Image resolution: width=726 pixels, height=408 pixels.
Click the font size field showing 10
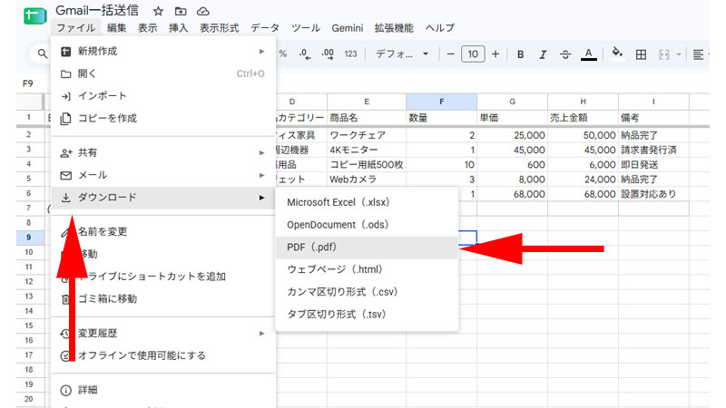coord(473,54)
